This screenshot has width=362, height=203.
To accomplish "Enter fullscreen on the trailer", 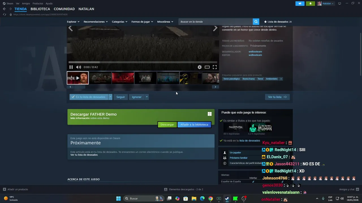I will click(x=215, y=67).
